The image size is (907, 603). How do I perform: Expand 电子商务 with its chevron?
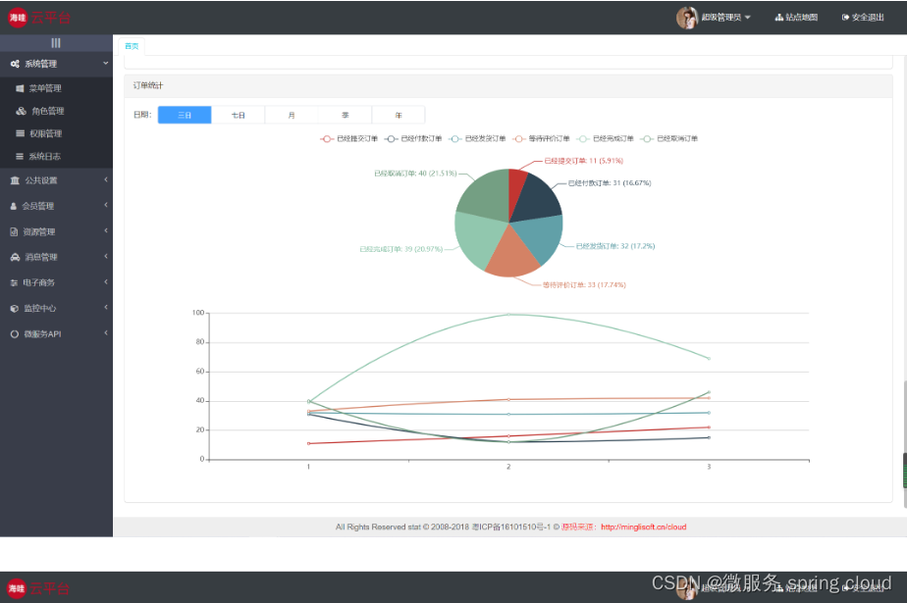pos(106,281)
